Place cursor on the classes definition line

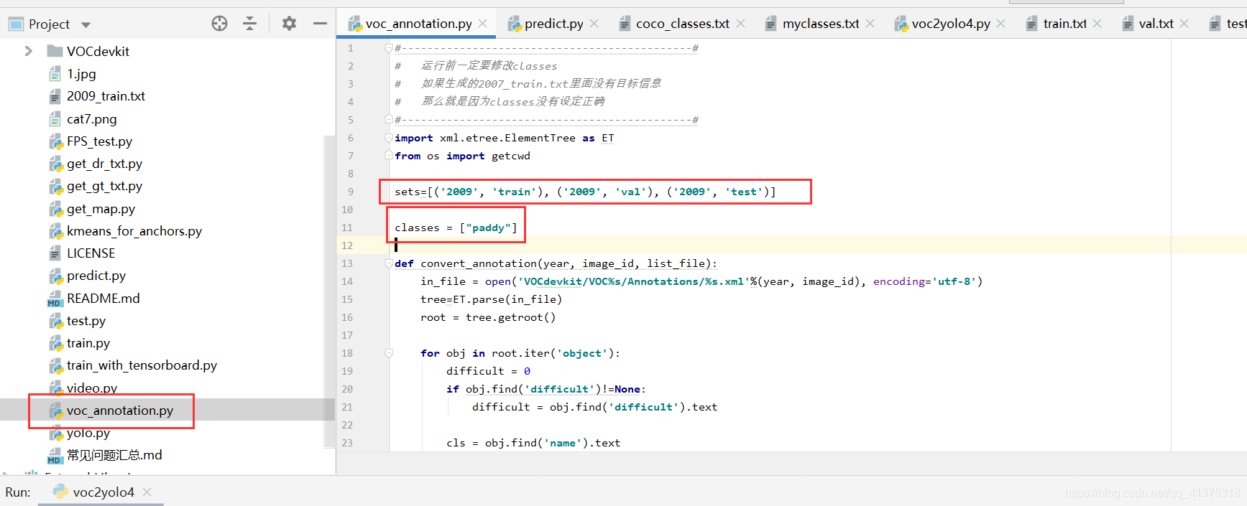(455, 228)
